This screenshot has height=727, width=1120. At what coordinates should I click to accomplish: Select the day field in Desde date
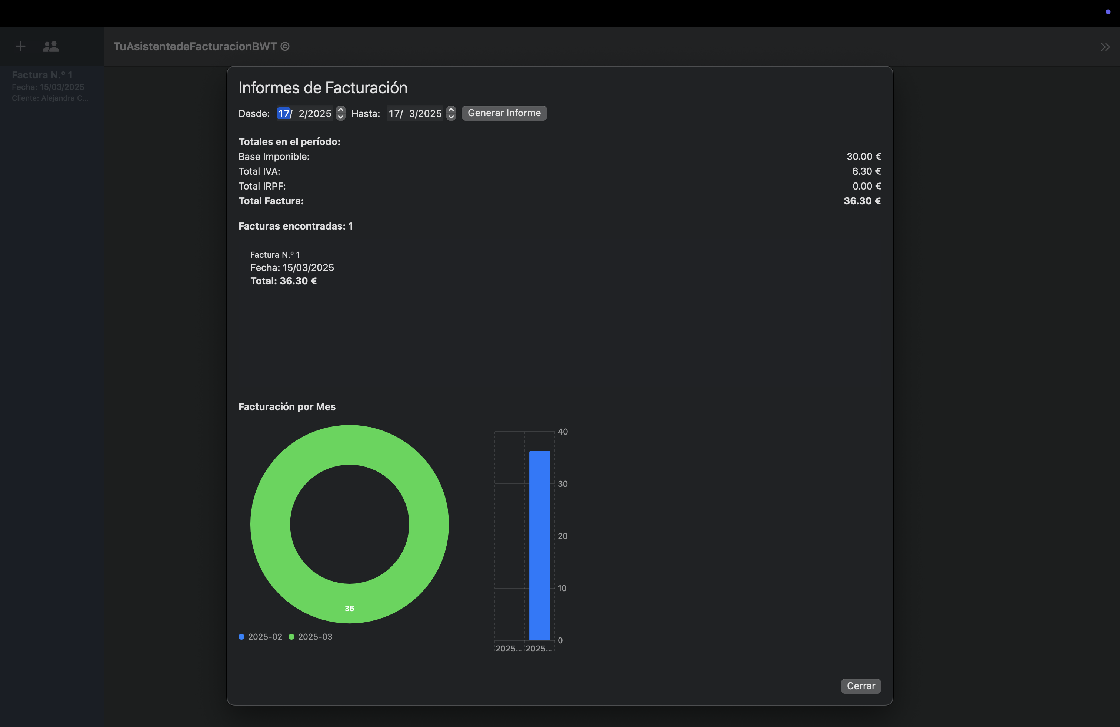click(283, 113)
